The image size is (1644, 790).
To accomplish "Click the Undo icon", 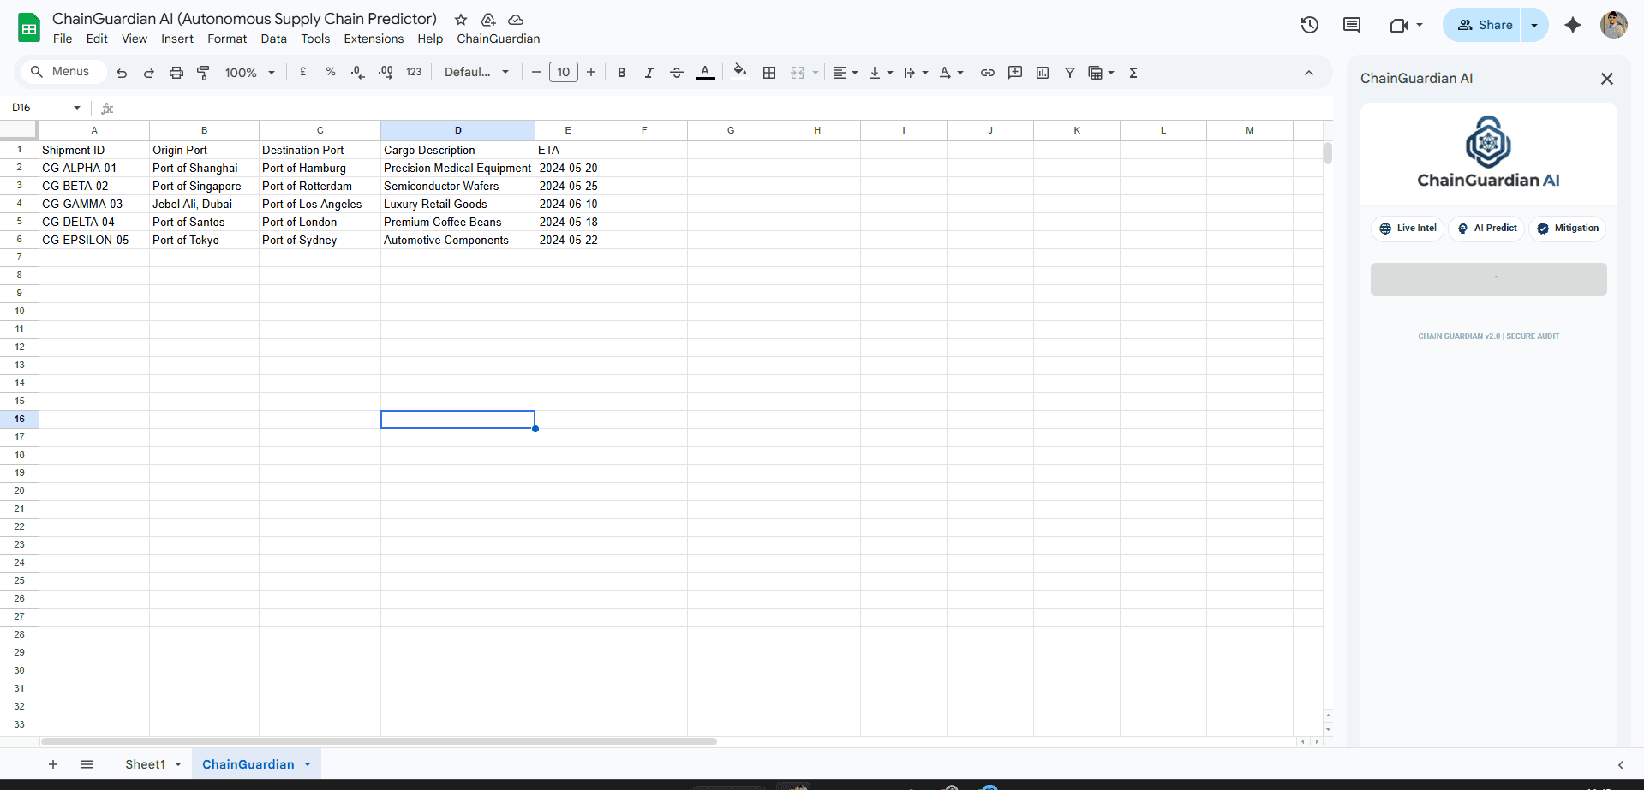I will 122,73.
